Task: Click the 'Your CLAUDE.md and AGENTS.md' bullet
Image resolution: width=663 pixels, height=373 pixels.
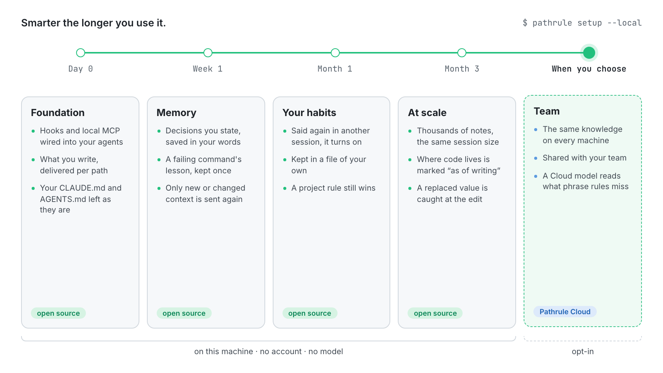Action: coord(81,199)
